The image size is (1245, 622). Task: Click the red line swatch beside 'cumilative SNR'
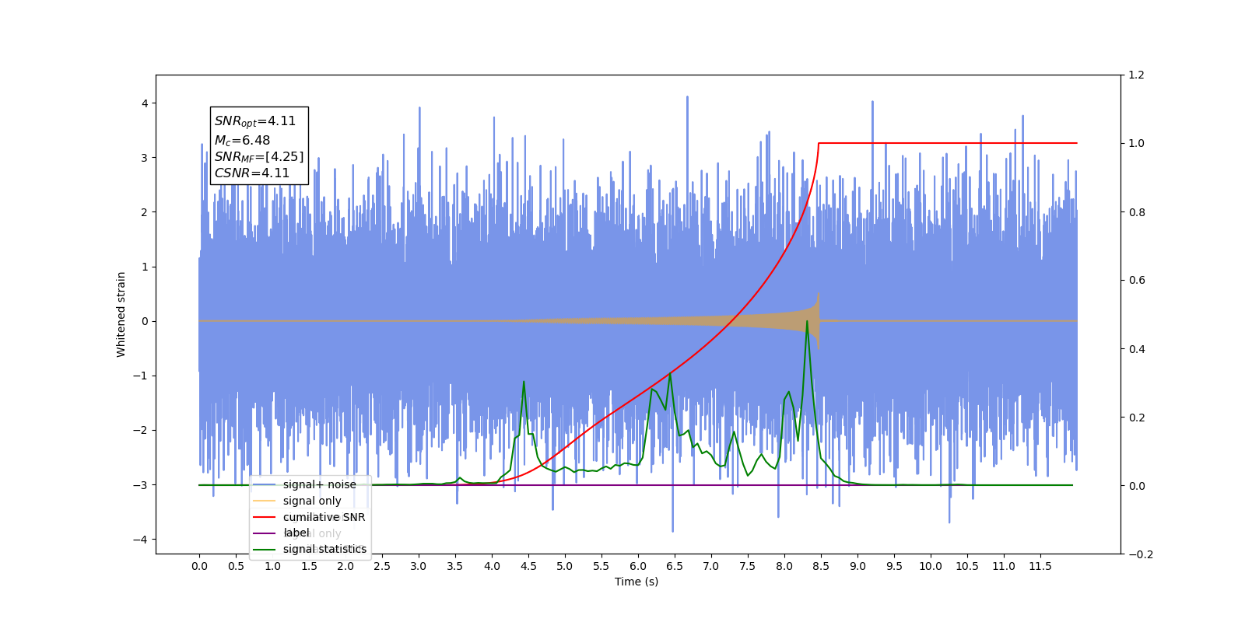(265, 517)
